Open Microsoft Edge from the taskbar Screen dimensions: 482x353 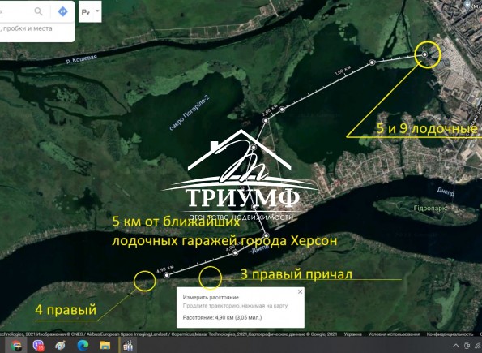point(83,346)
